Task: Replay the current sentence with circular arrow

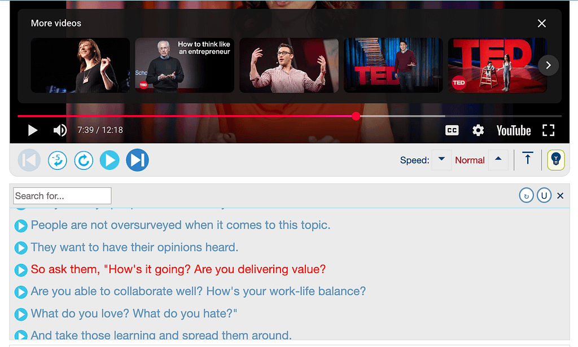Action: 84,160
